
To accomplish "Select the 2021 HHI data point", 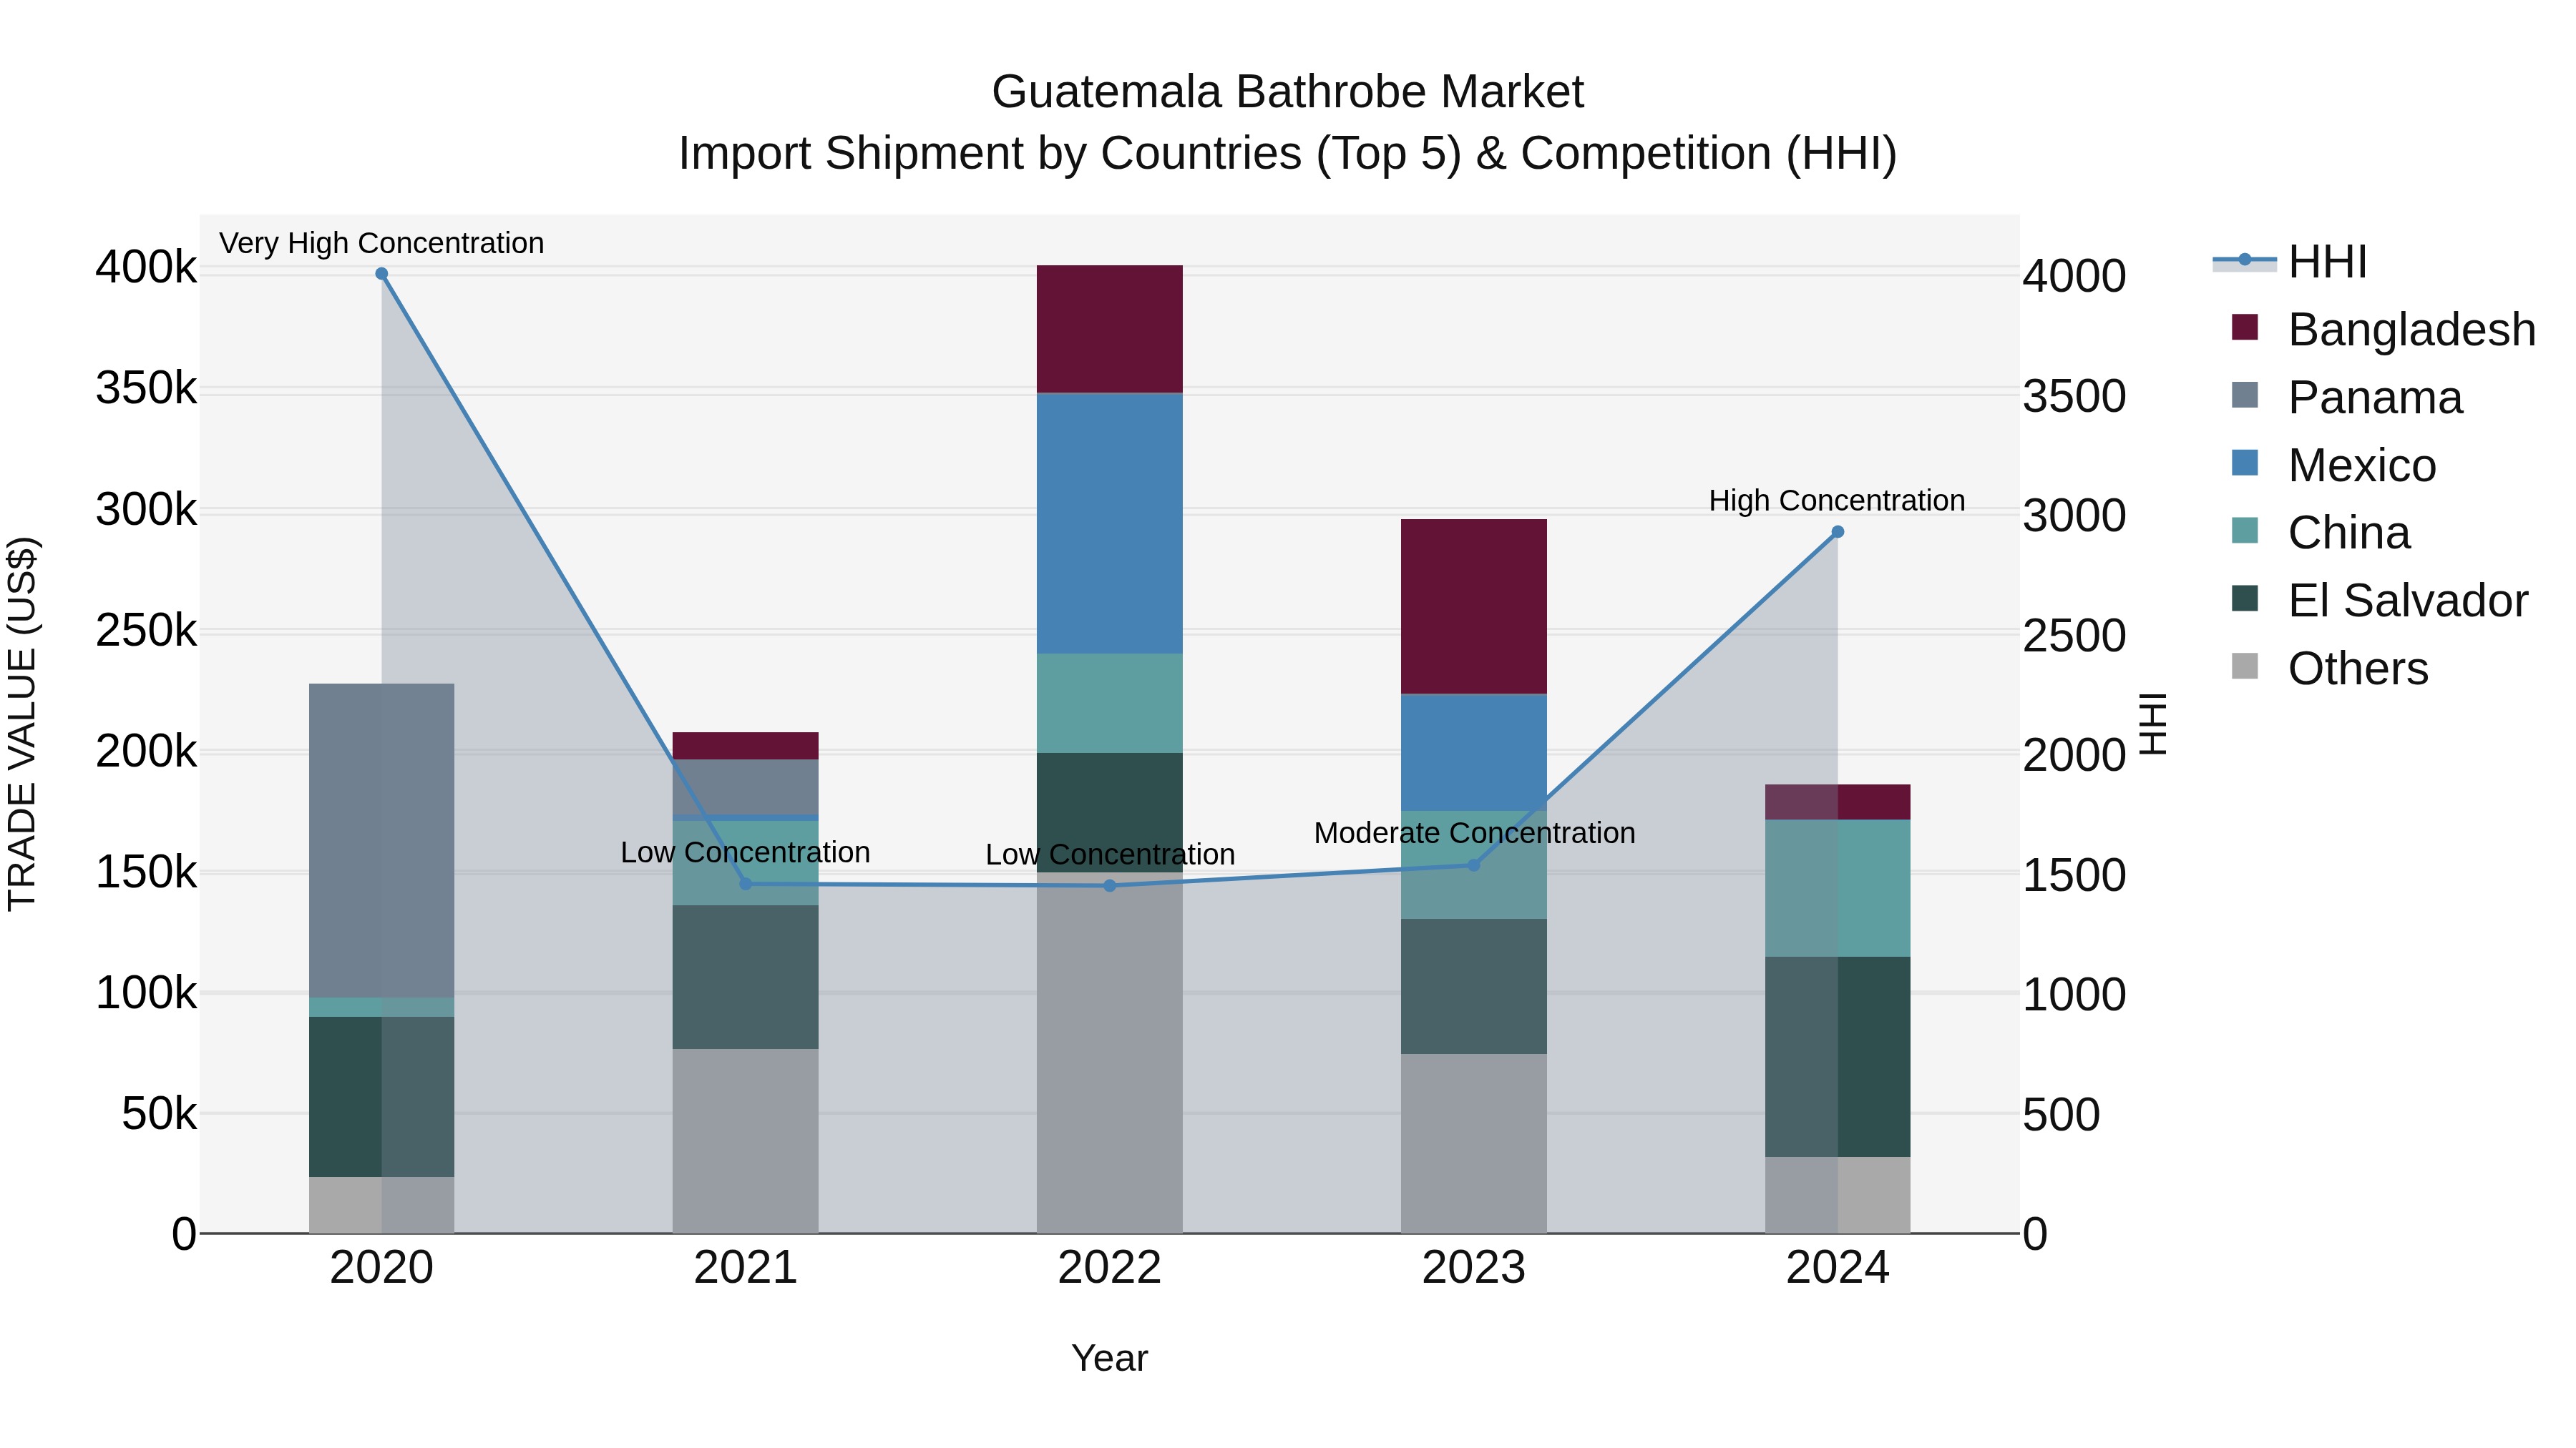I will [x=745, y=883].
